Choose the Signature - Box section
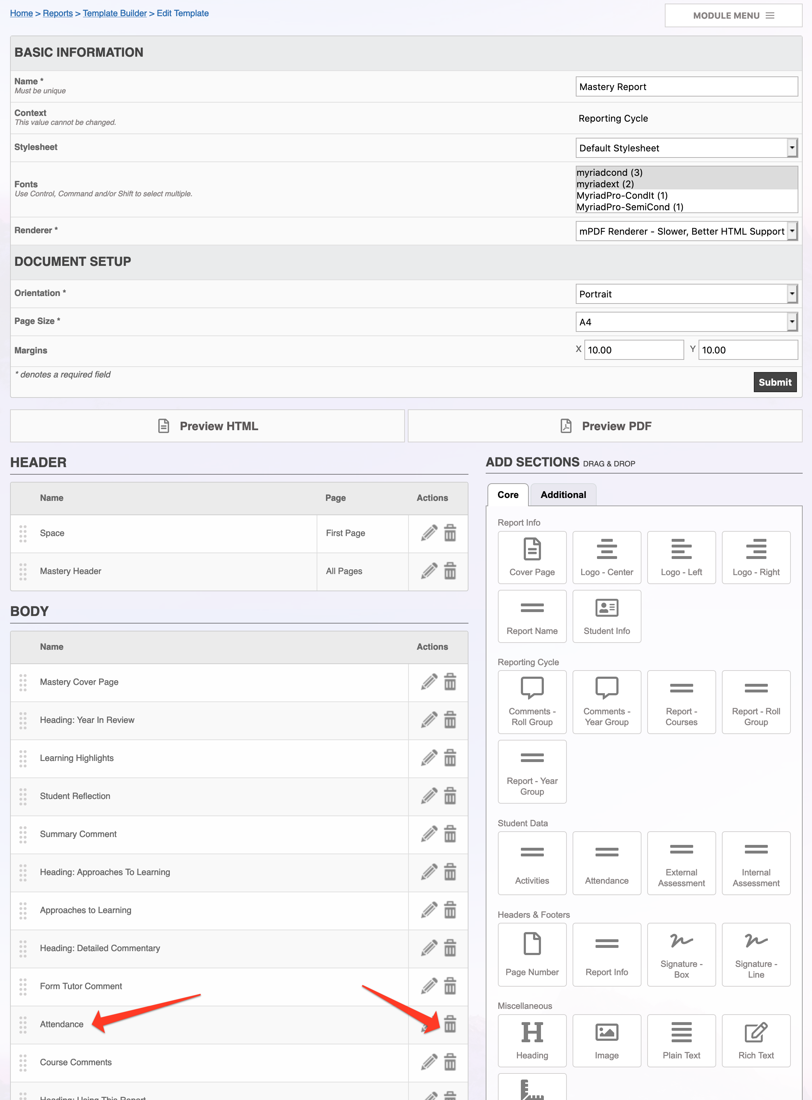Screen dimensions: 812x1100 click(x=681, y=955)
